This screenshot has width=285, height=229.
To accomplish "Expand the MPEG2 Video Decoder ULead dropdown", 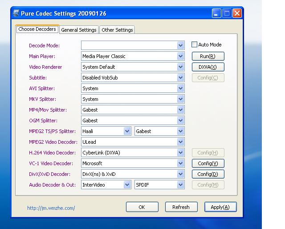I will pyautogui.click(x=133, y=142).
